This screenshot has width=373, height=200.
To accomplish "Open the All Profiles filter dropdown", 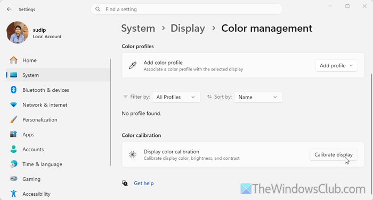I will (x=176, y=97).
